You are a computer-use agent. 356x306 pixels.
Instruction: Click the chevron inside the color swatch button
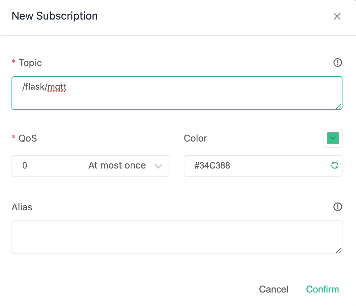(333, 138)
